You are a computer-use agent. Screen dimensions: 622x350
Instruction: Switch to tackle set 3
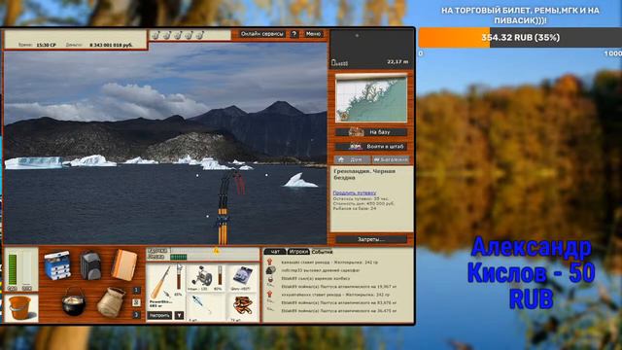click(x=136, y=315)
